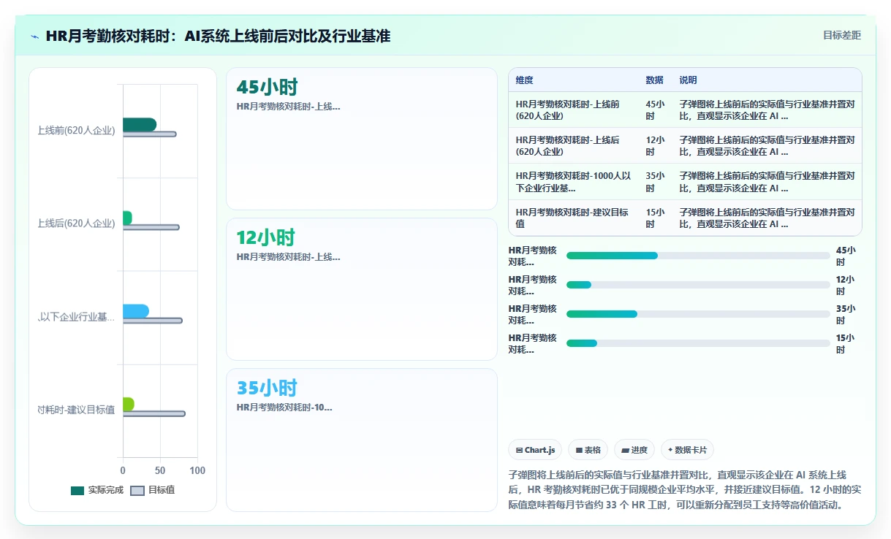The width and height of the screenshot is (891, 539).
Task: Click the axis label 对耗时-建议目标值
Action: click(76, 410)
